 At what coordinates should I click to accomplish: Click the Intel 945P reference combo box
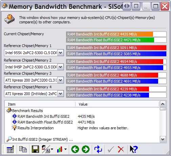pyautogui.click(x=34, y=67)
